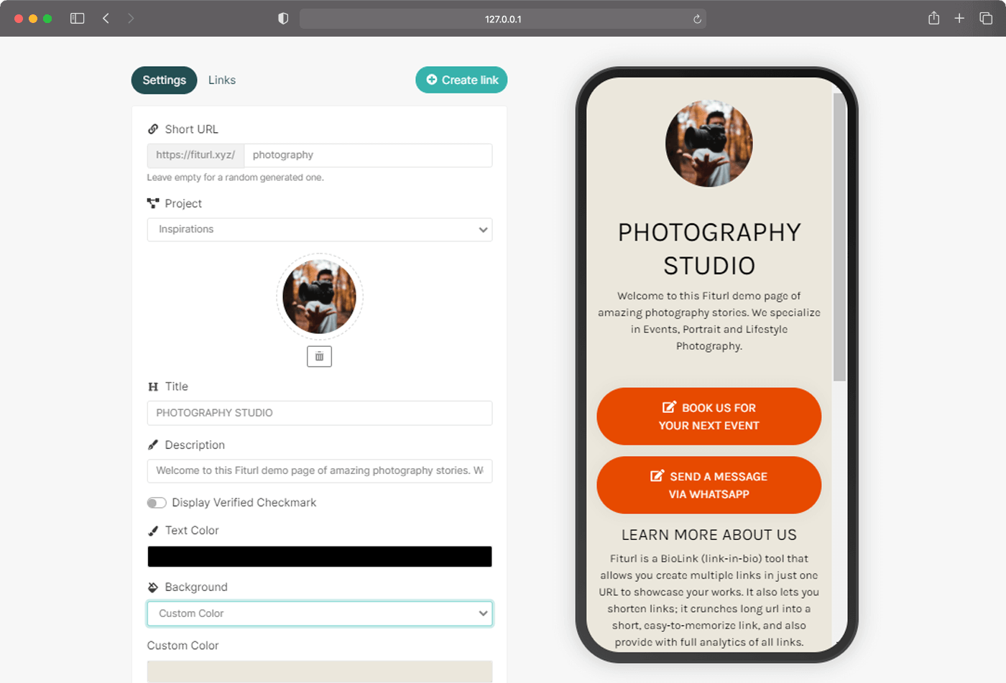Expand the Background dropdown set to Custom Color
Screen dimensions: 1006x683
pos(320,613)
